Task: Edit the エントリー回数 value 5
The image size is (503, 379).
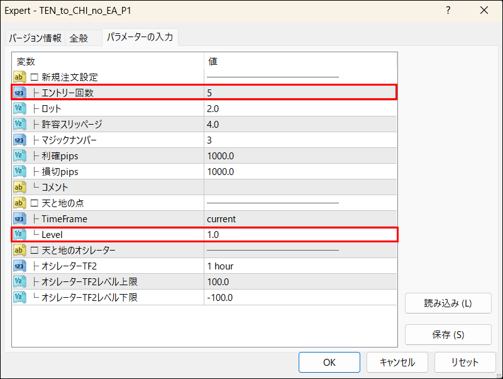Action: click(x=301, y=93)
